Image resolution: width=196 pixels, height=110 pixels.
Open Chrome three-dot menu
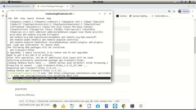click(193, 11)
